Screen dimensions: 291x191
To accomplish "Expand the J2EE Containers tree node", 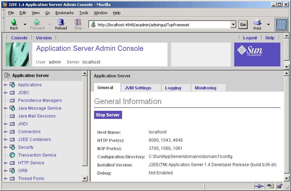I will tap(6, 140).
